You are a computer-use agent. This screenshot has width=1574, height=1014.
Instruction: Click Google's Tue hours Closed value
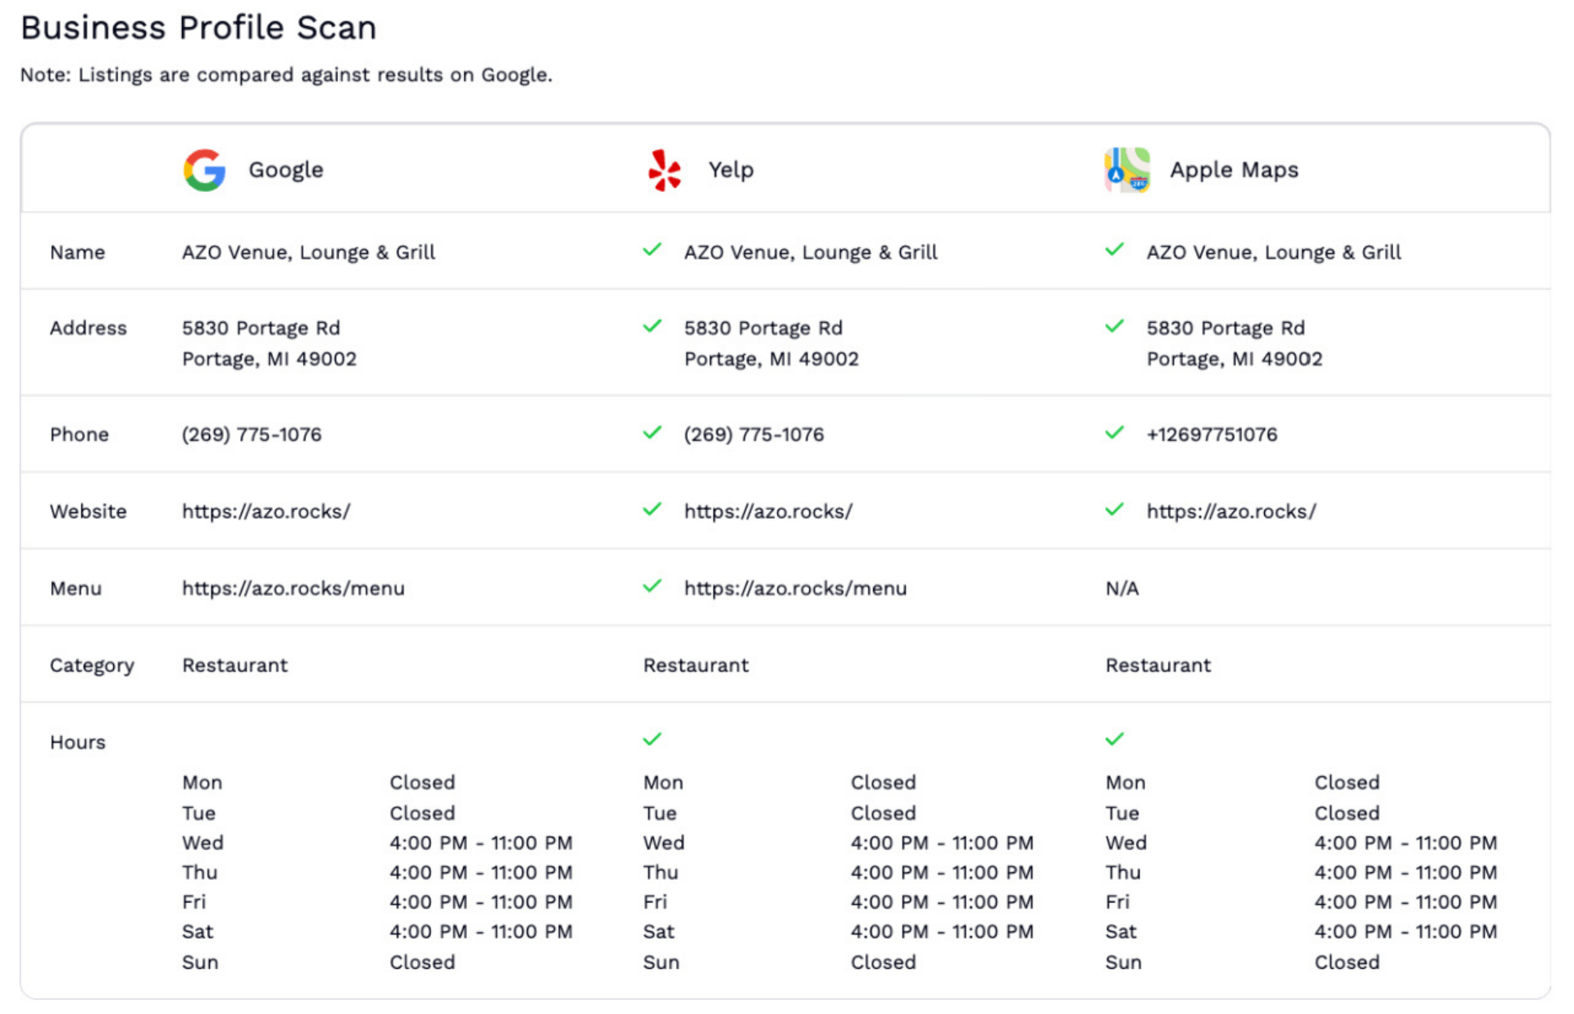pos(422,813)
